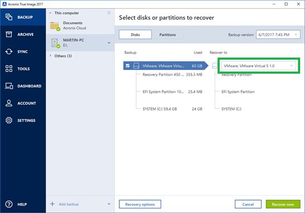Click the ARCHIVE sidebar label

pyautogui.click(x=26, y=34)
